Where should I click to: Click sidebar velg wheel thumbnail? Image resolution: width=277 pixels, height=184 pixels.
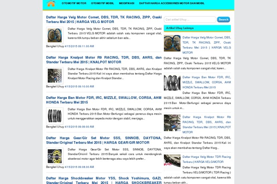click(x=172, y=43)
